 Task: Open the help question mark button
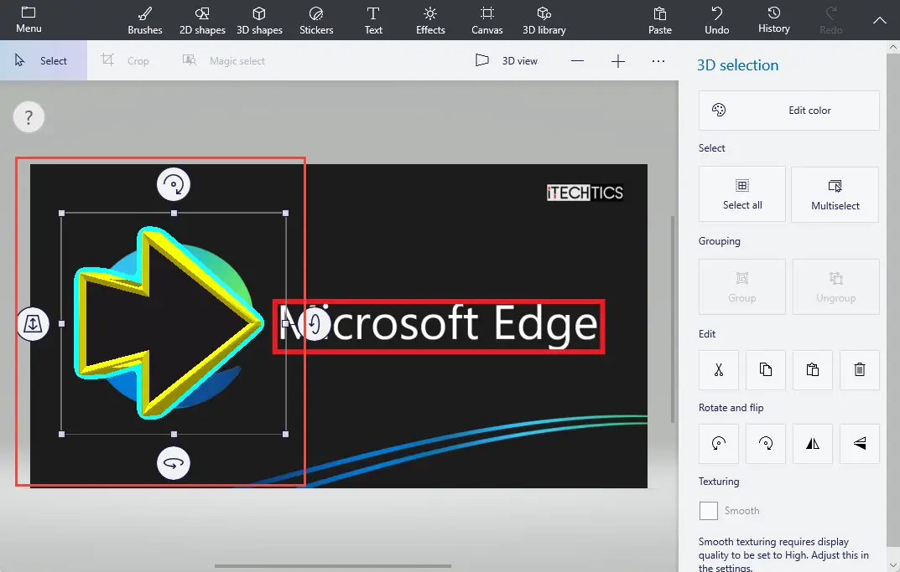coord(29,117)
